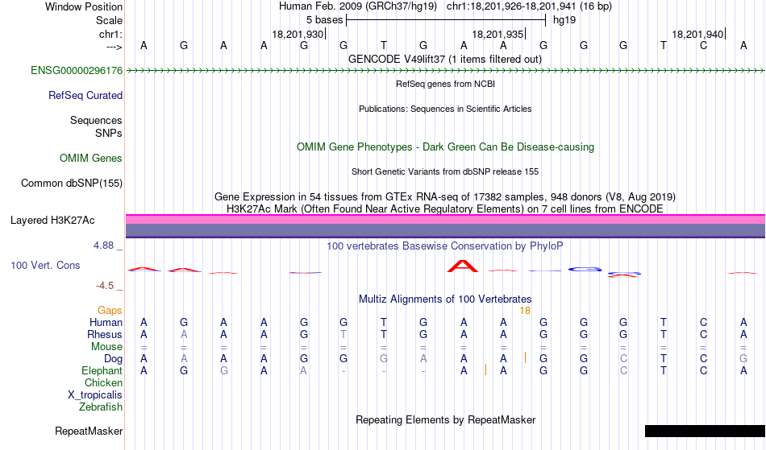This screenshot has height=450, width=766.
Task: Click the 18,201,935 ruler position
Action: pyautogui.click(x=497, y=34)
